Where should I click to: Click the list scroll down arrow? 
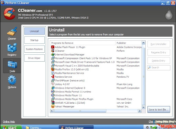[x=143, y=107]
